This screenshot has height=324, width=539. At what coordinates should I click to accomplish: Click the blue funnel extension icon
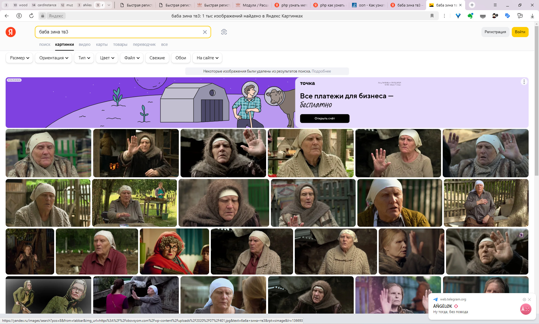coord(458,16)
